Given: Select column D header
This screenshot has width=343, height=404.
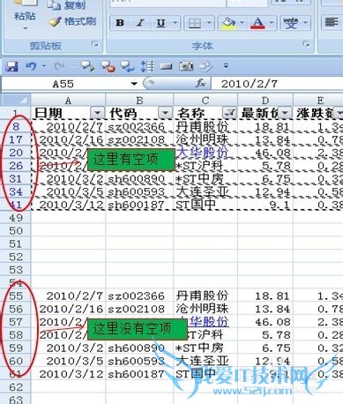Looking at the screenshot, I should pos(265,101).
